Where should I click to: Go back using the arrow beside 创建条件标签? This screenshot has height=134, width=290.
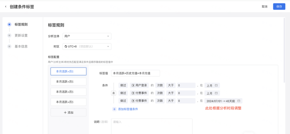[x=6, y=7]
